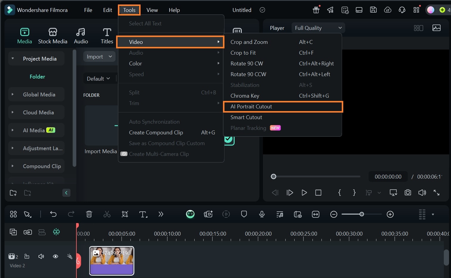Zoom out timeline with minus button
Image resolution: width=451 pixels, height=278 pixels.
point(334,214)
